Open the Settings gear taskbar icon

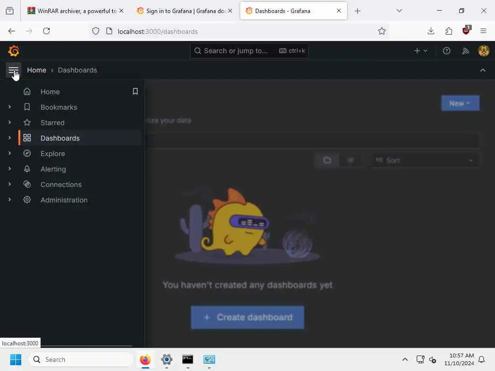167,359
